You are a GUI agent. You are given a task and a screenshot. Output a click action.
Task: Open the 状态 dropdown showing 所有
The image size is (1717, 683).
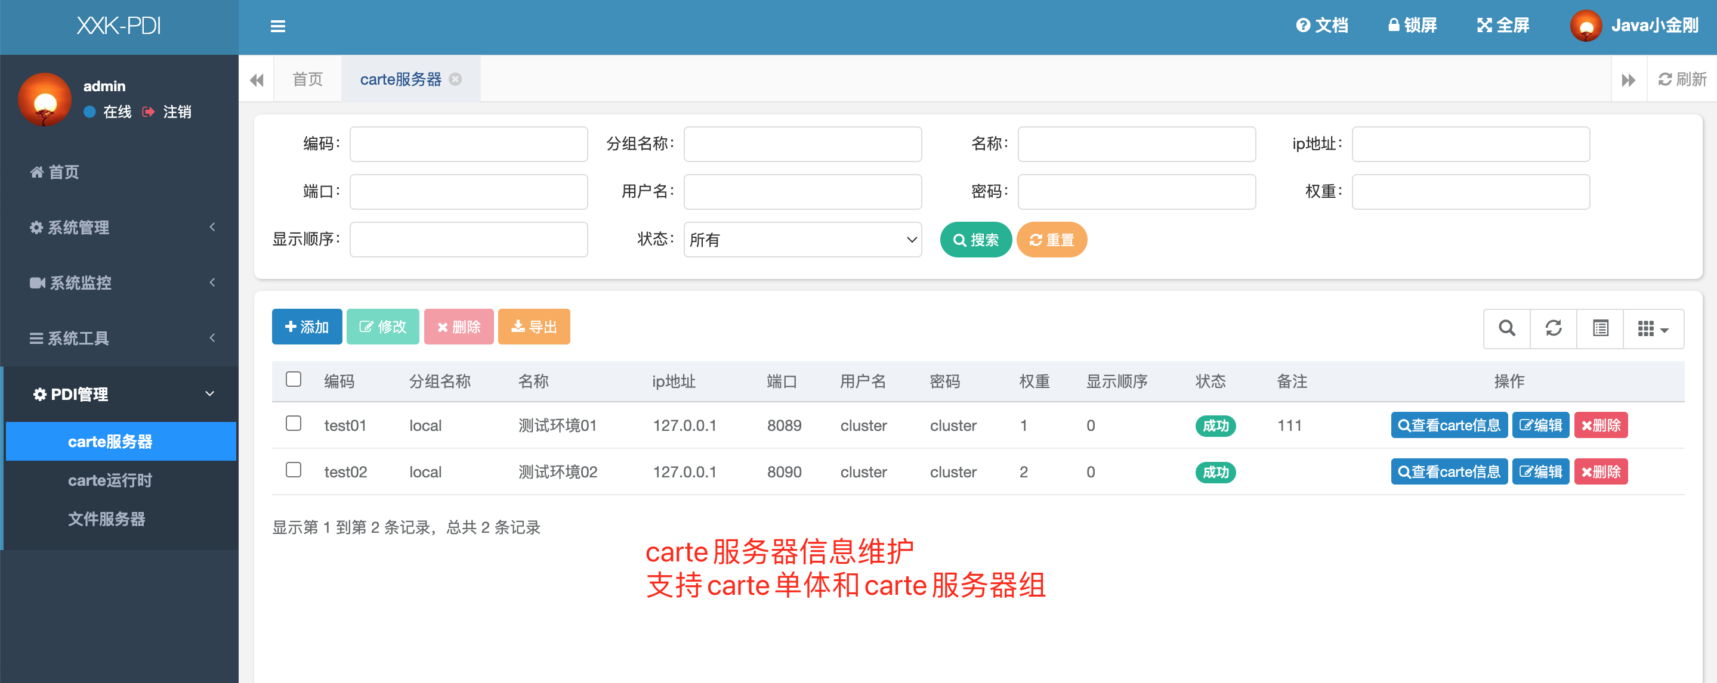802,240
